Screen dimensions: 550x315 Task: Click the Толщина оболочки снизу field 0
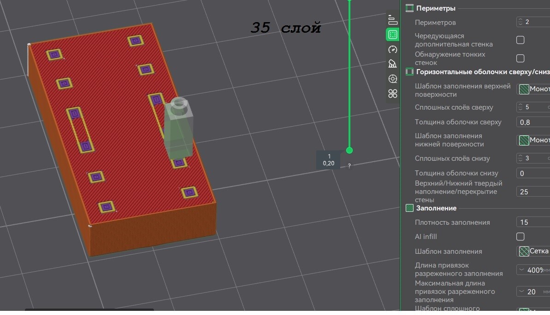(x=533, y=173)
